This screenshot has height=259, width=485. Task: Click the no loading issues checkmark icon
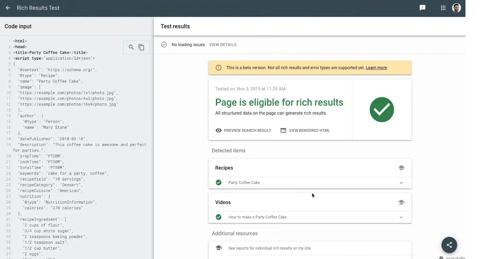pyautogui.click(x=164, y=45)
